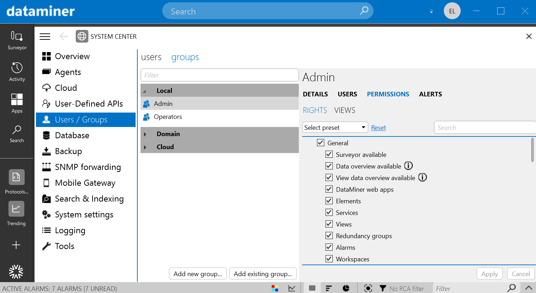Collapse the Local groups section
The image size is (536, 293).
(x=144, y=91)
